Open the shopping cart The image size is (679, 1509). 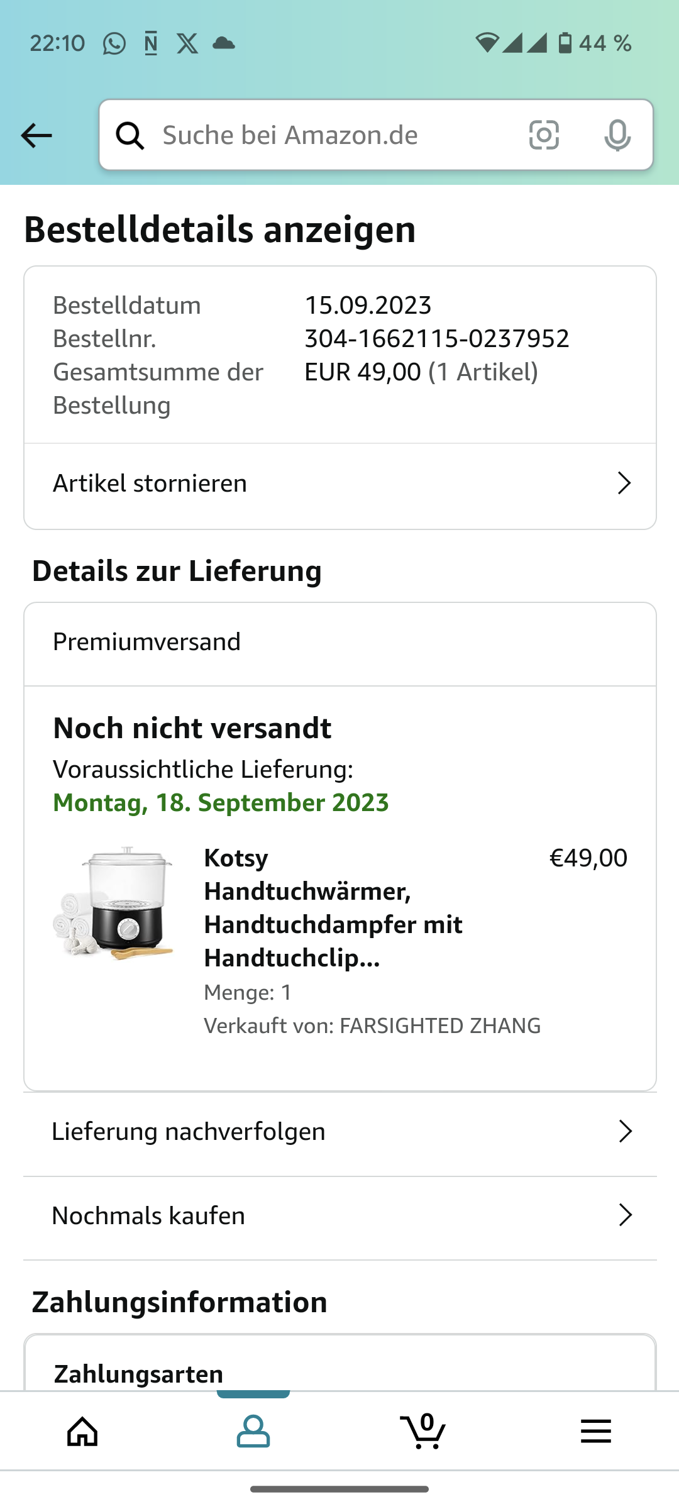pyautogui.click(x=423, y=1432)
